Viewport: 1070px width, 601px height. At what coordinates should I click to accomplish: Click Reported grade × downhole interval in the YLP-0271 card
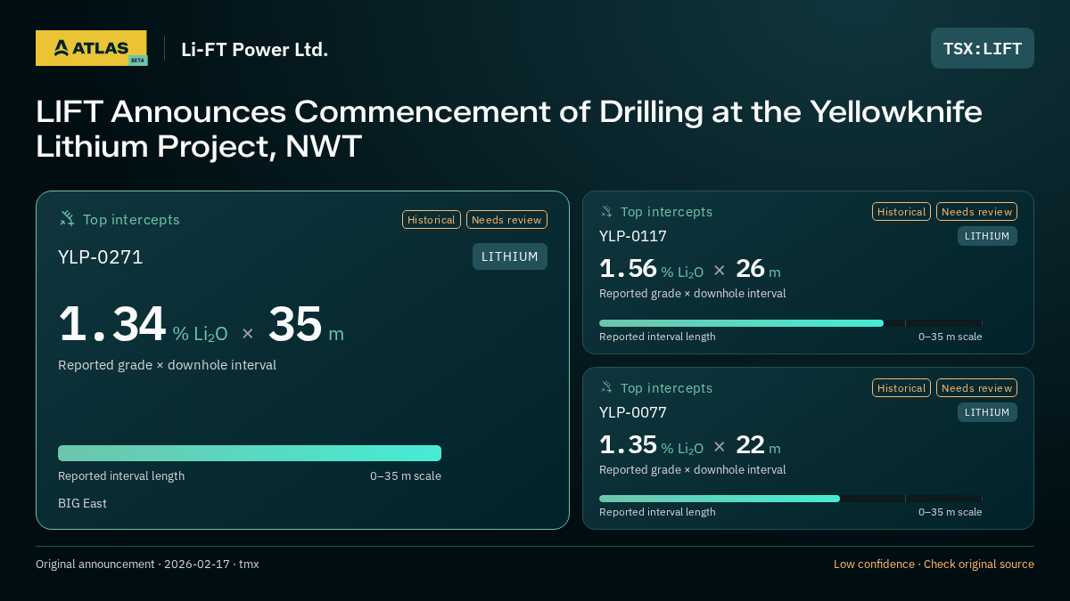coord(167,365)
